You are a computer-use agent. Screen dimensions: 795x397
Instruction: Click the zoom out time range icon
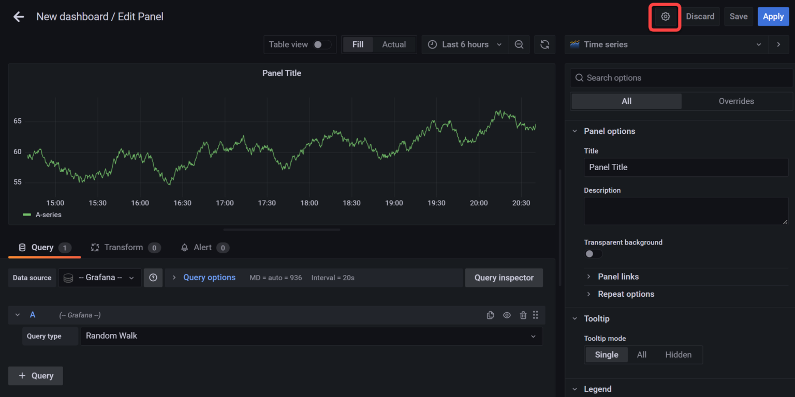519,44
